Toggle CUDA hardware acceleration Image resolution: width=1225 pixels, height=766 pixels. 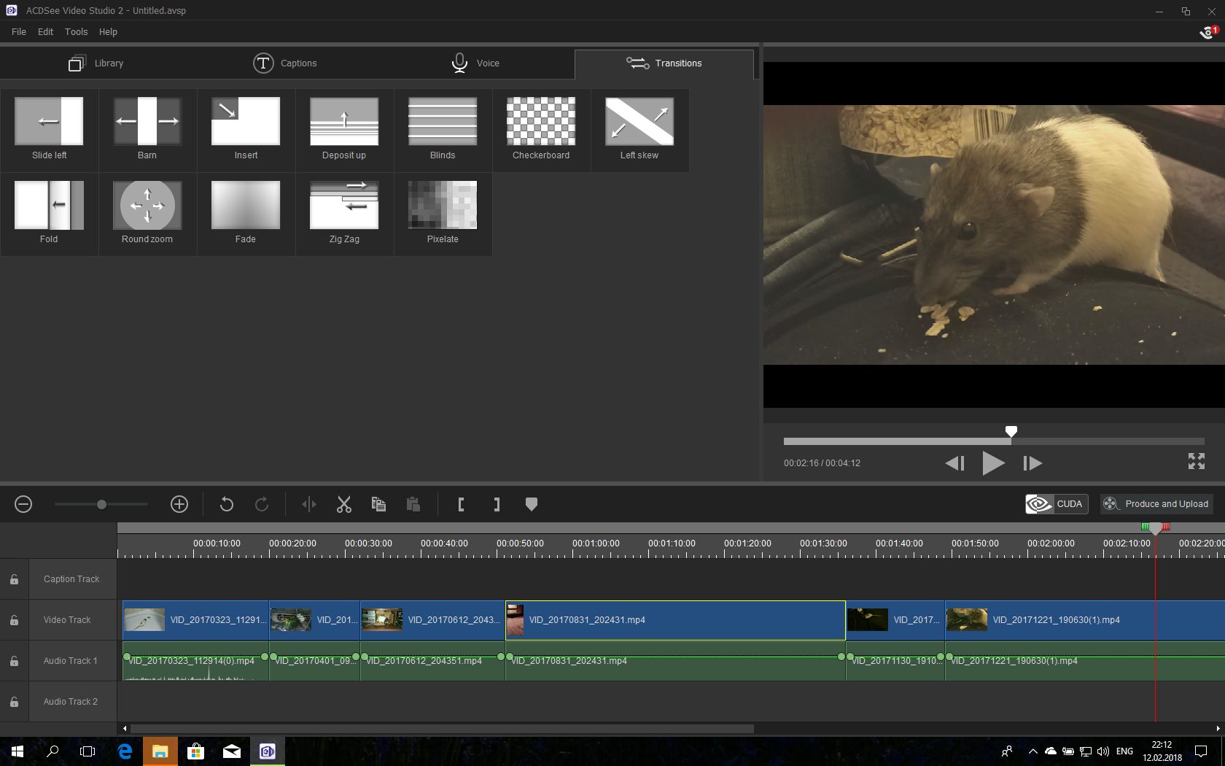tap(1057, 504)
